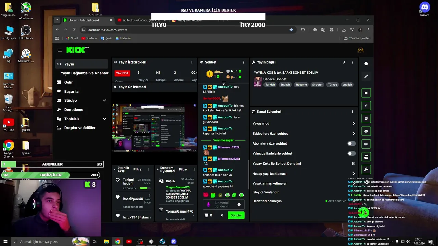Open the profile avatar in Kick header
Viewport: 438px width, 246px height.
(x=360, y=50)
